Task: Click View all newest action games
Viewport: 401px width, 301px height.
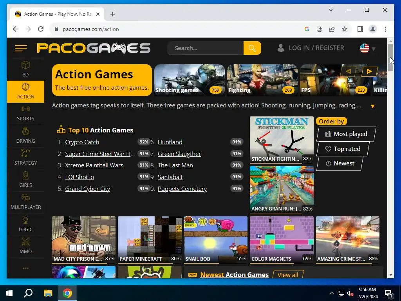Action: pyautogui.click(x=288, y=275)
